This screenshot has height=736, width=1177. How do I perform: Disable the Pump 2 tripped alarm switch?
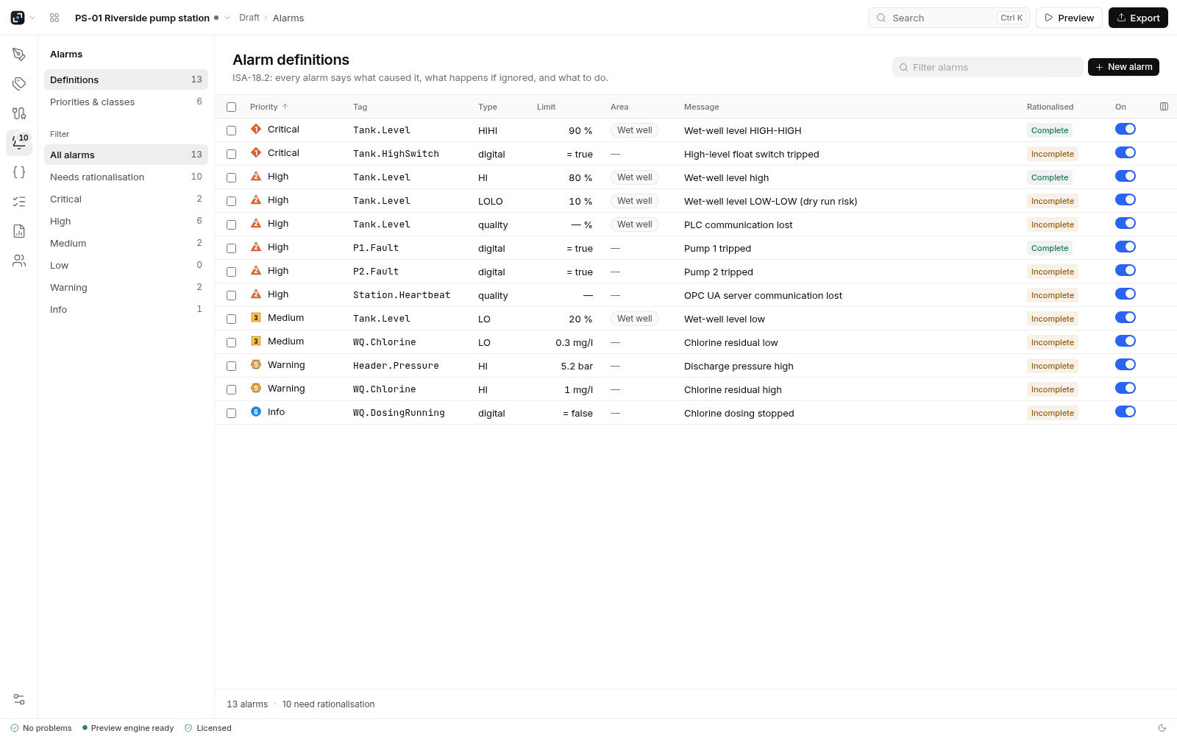point(1126,270)
